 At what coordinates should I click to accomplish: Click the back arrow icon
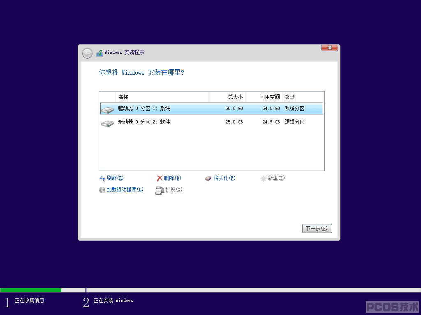(x=87, y=53)
